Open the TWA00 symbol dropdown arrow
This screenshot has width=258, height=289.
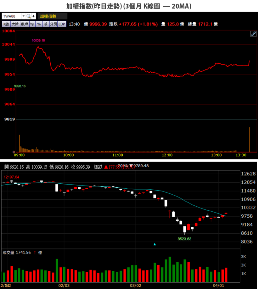click(x=23, y=16)
